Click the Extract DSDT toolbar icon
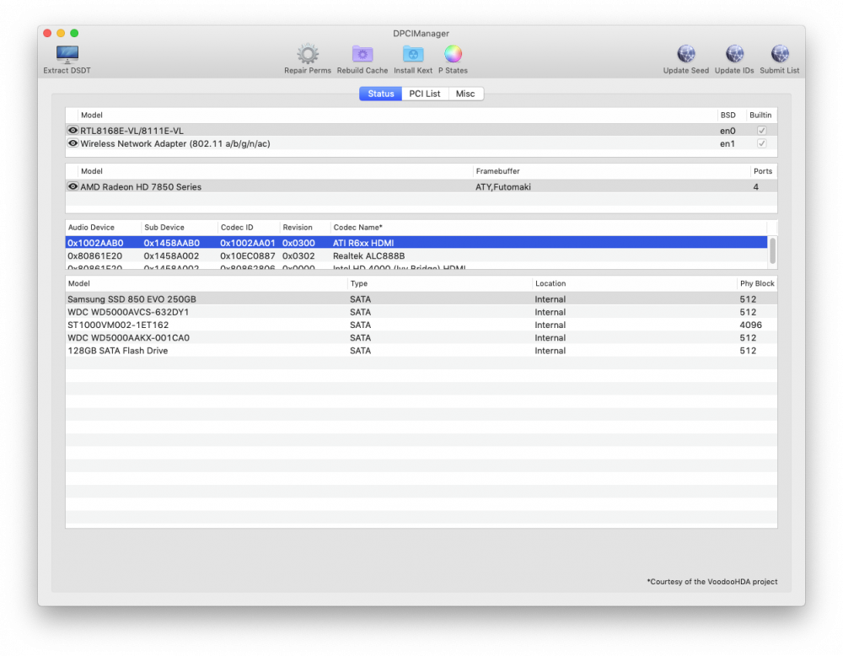843x656 pixels. (67, 54)
